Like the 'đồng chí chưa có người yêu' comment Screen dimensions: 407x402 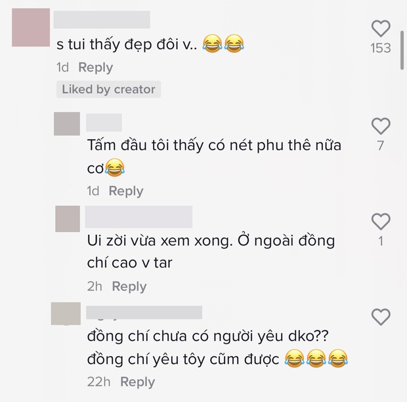[381, 317]
